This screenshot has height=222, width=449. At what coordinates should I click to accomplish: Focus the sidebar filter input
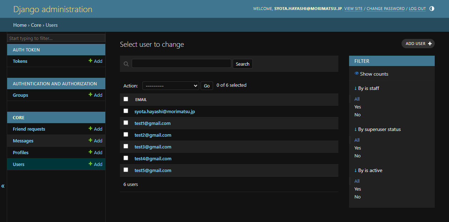click(56, 38)
